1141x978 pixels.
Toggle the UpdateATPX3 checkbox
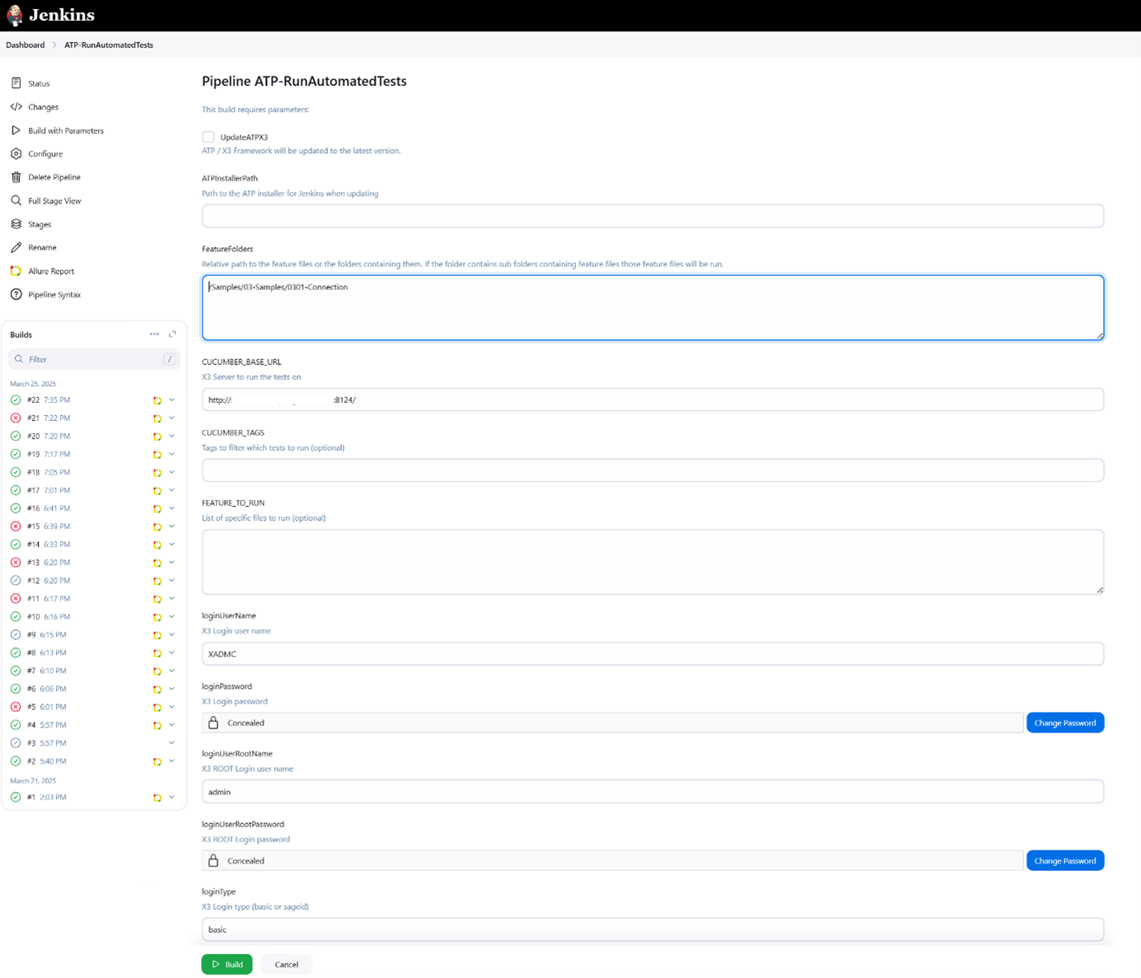pyautogui.click(x=208, y=137)
